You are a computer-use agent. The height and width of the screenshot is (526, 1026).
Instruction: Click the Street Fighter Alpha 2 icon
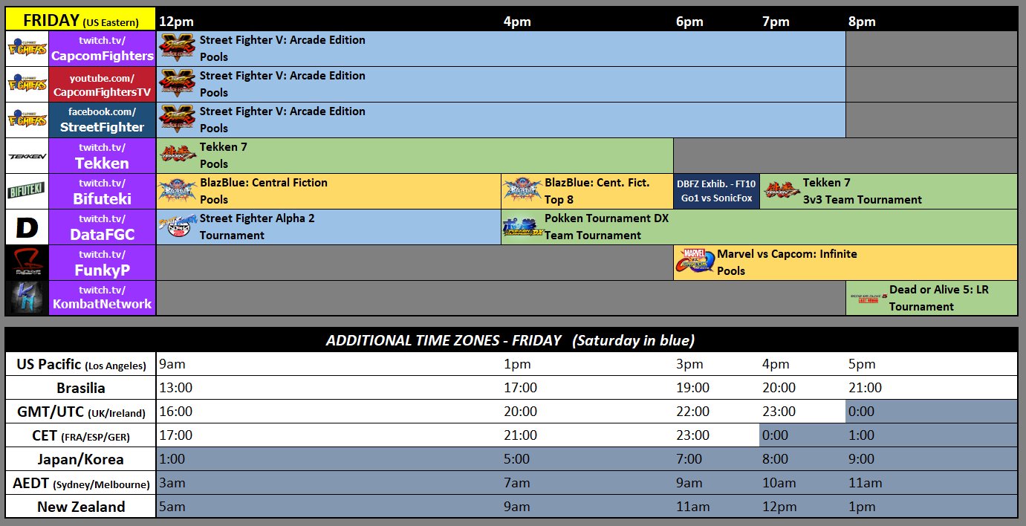click(x=178, y=227)
